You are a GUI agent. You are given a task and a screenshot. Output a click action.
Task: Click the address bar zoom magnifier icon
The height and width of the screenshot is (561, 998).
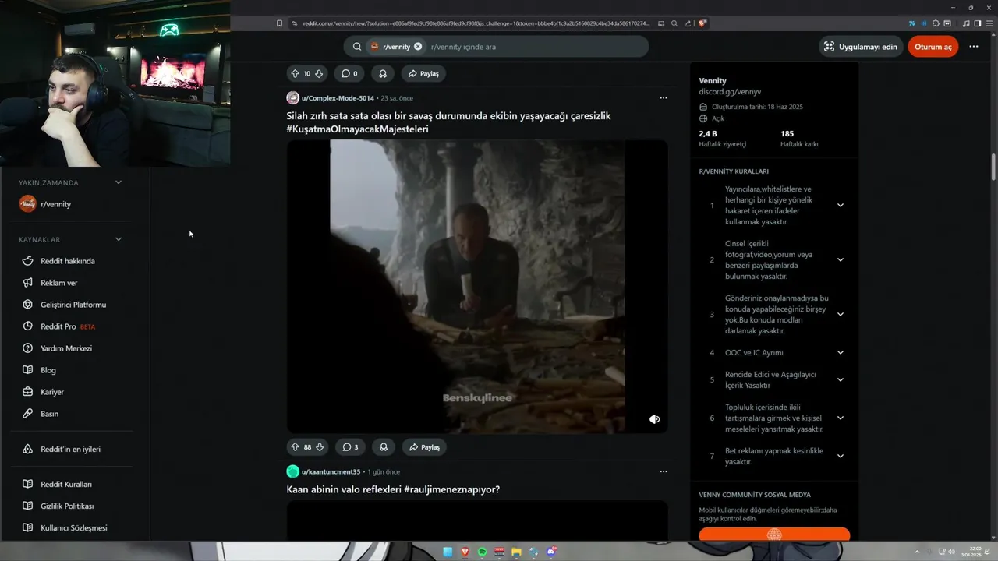(674, 23)
